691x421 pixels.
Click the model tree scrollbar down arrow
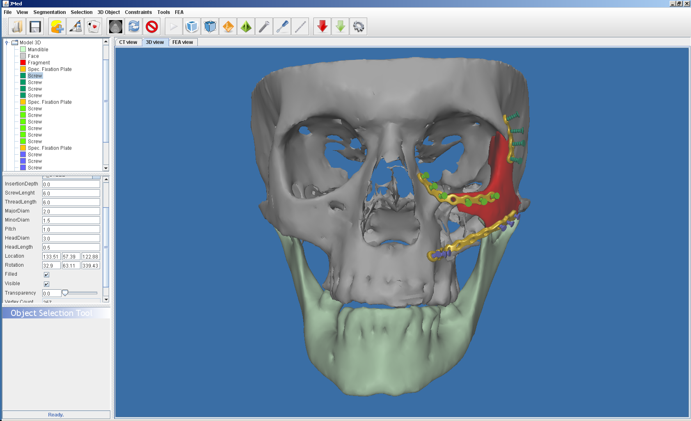click(x=106, y=168)
